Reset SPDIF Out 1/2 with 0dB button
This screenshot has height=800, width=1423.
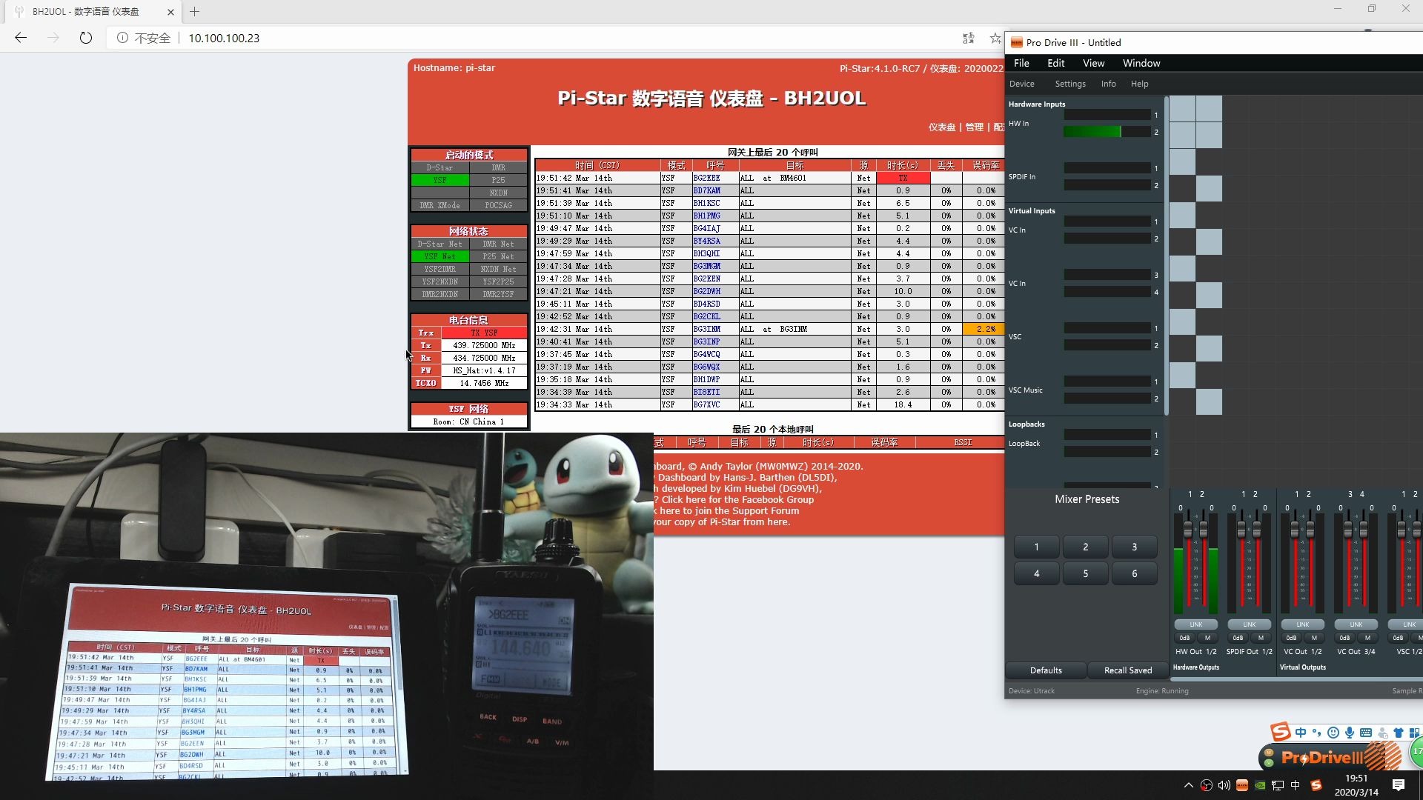pos(1238,638)
